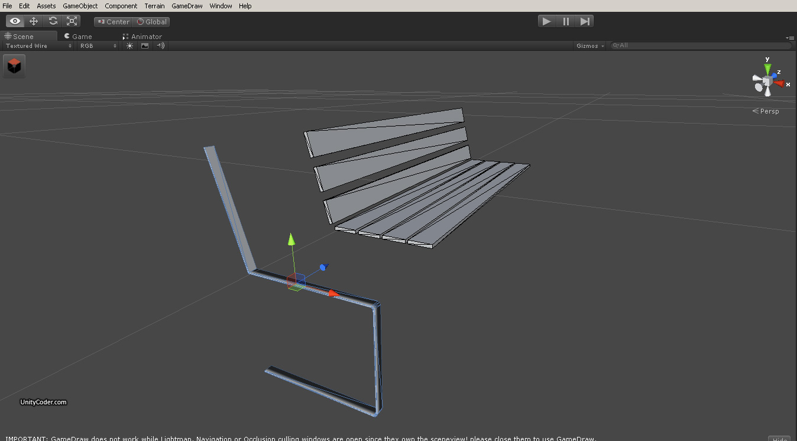Select the Scale tool

pyautogui.click(x=72, y=21)
